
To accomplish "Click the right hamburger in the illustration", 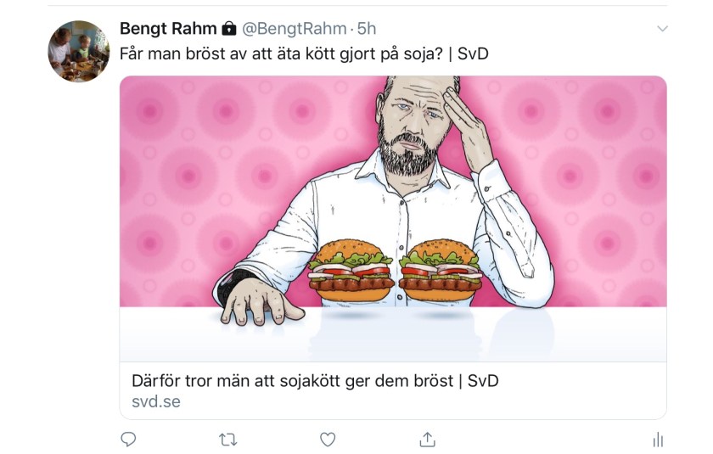I will [x=440, y=272].
